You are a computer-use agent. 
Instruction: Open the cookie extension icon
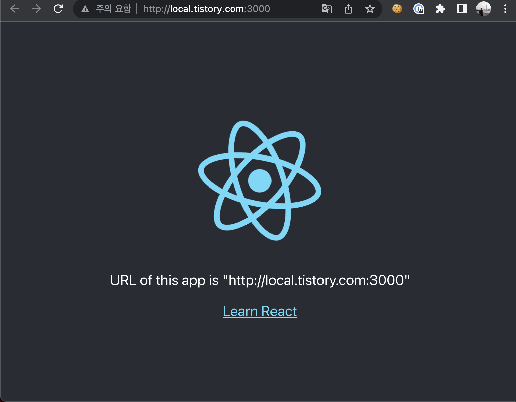pos(397,9)
